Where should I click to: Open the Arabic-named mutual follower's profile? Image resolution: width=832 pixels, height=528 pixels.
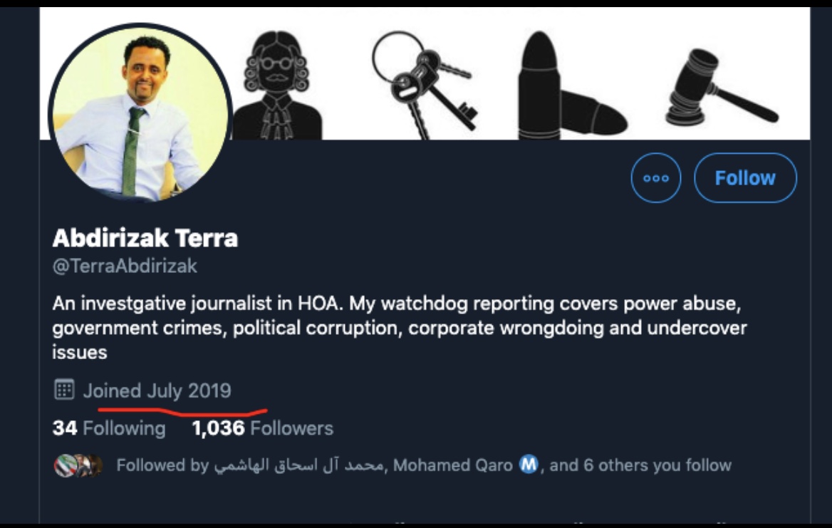299,466
